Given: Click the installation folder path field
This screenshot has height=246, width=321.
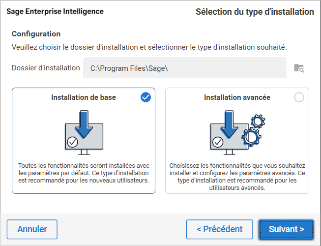Looking at the screenshot, I should (184, 68).
